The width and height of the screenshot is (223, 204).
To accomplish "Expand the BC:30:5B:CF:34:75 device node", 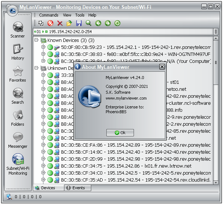I will coord(43,166).
